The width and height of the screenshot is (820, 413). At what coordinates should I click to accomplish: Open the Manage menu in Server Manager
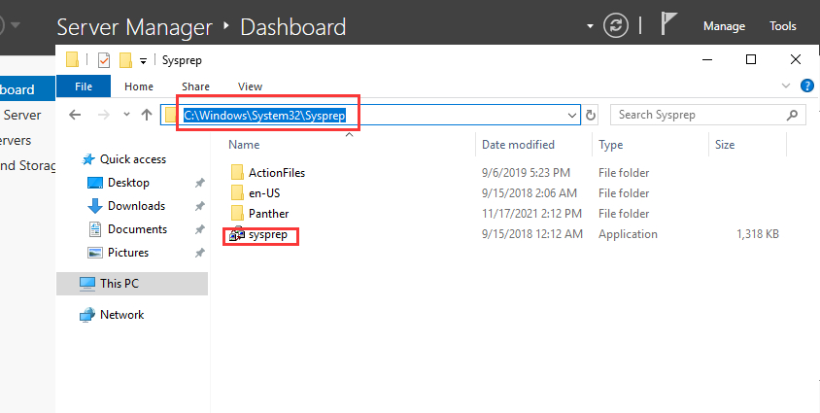tap(724, 26)
